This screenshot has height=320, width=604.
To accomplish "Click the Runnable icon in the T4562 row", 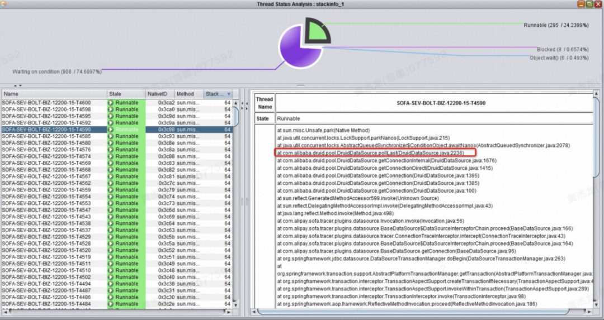I will pyautogui.click(x=111, y=183).
